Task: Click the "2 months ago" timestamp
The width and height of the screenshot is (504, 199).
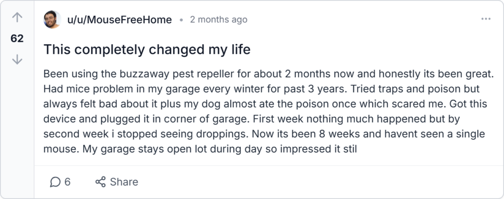Action: pyautogui.click(x=219, y=20)
